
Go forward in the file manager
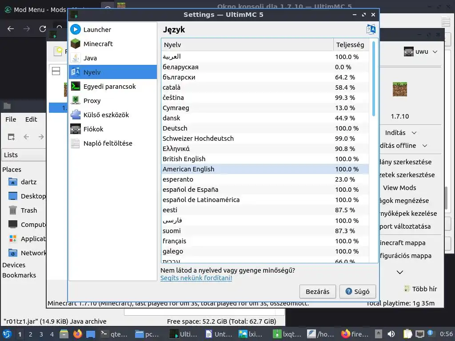[x=41, y=137]
